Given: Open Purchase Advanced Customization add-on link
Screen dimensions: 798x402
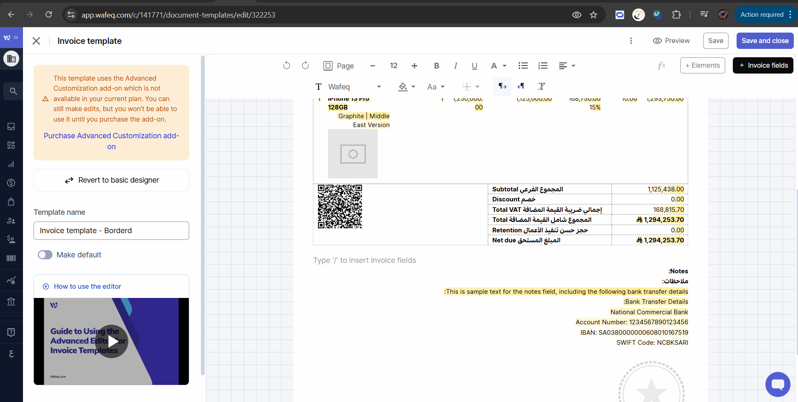Looking at the screenshot, I should pos(111,141).
